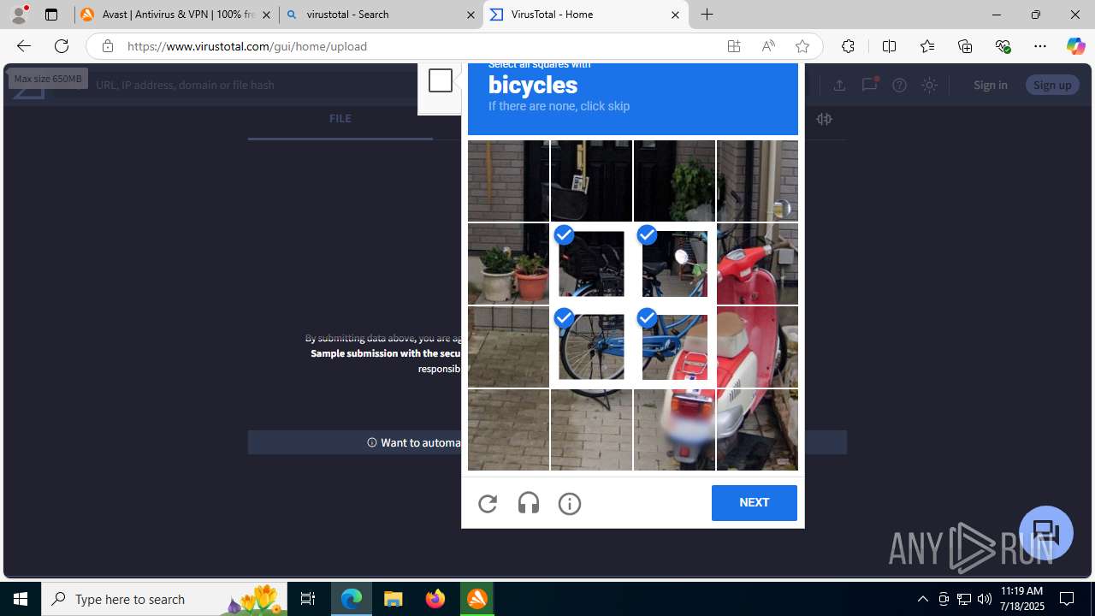View site information lock icon
The image size is (1095, 616).
[107, 46]
